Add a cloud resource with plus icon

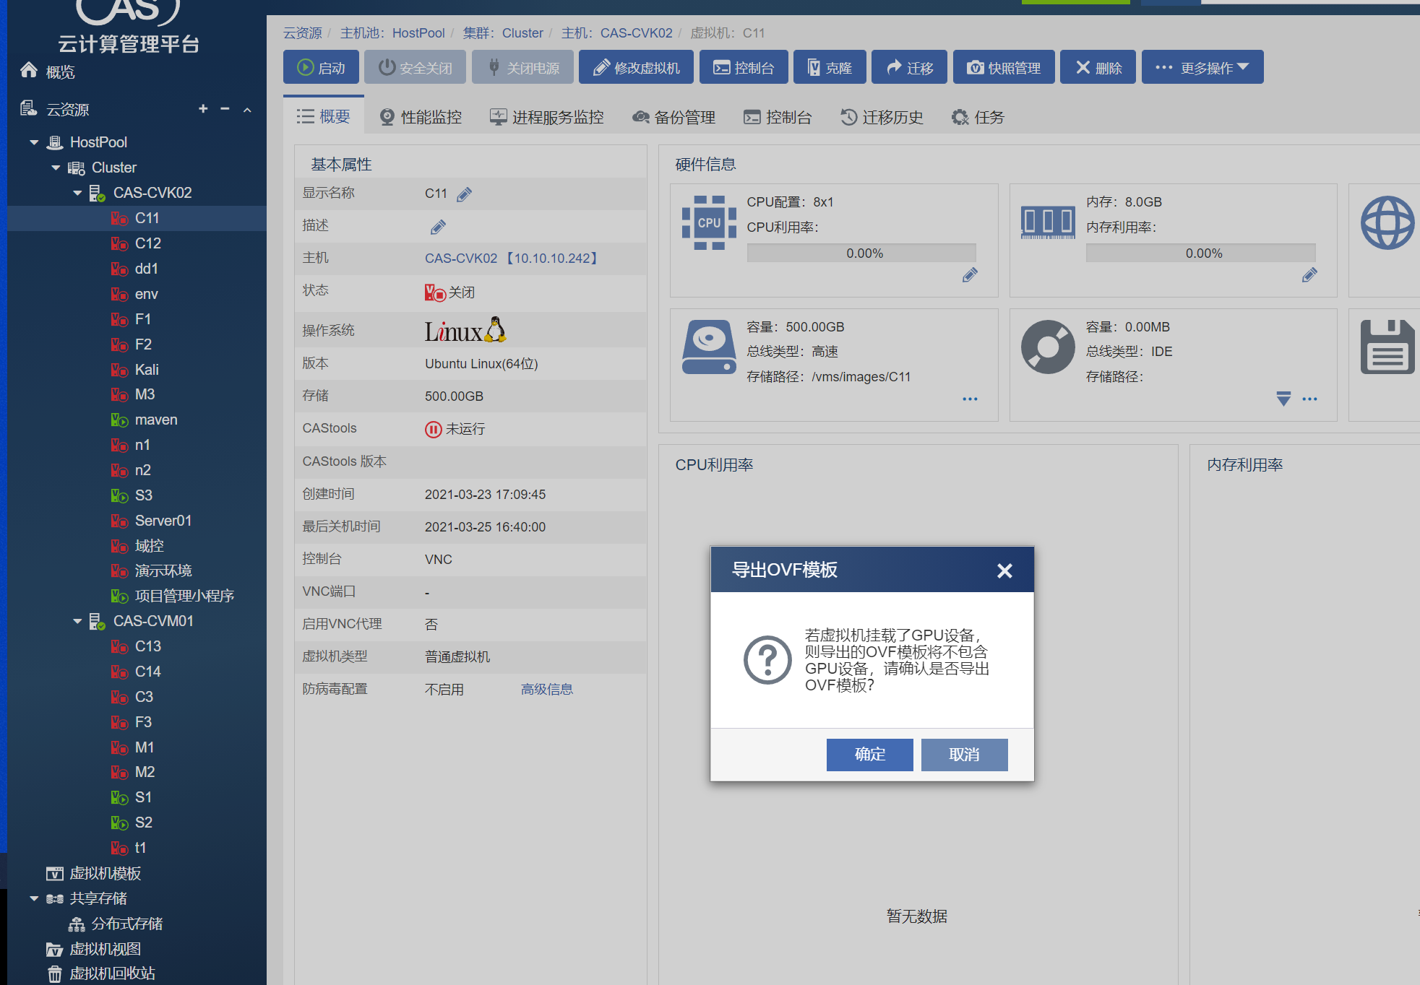203,109
